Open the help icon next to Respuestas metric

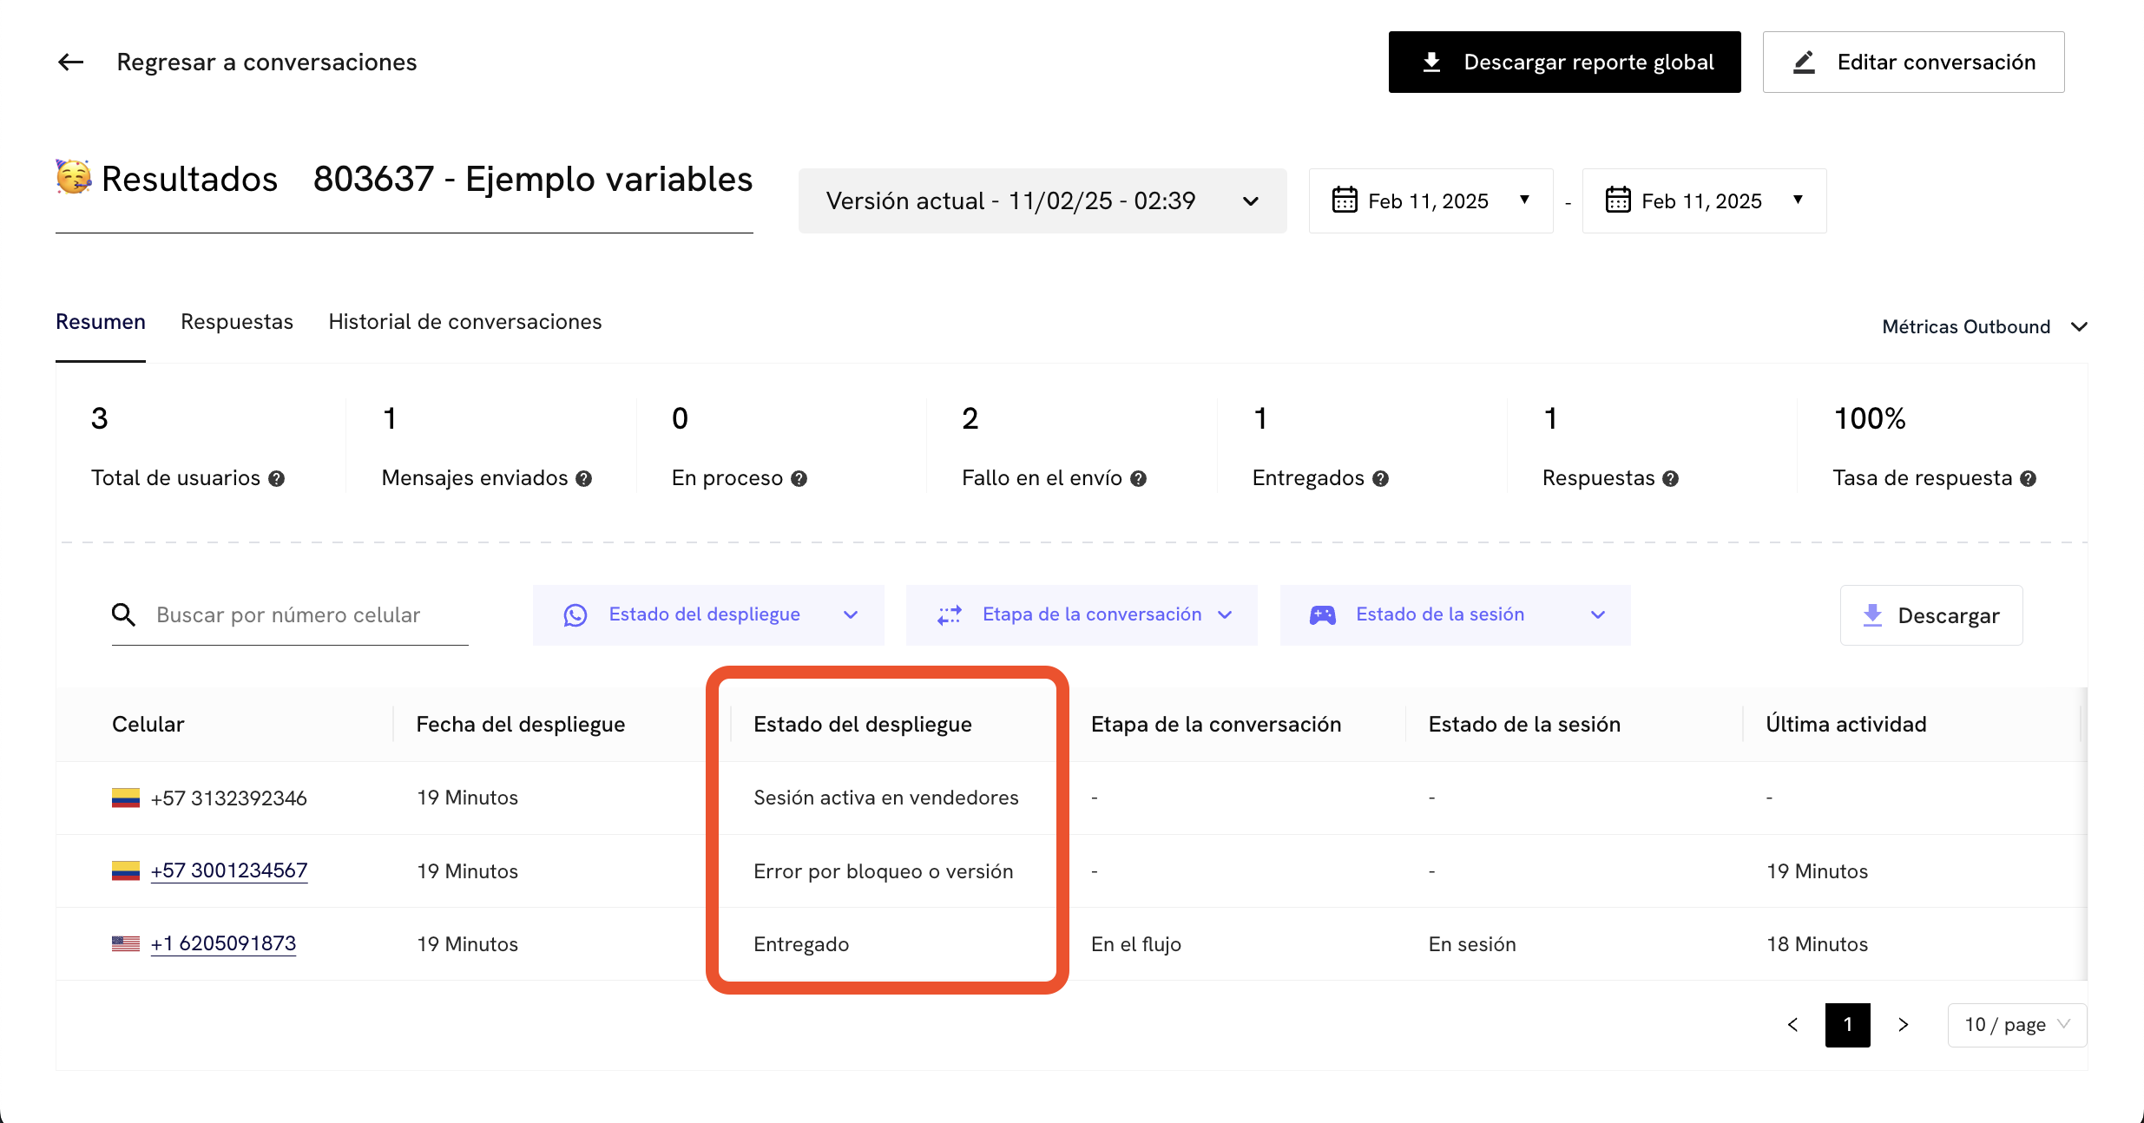point(1670,479)
